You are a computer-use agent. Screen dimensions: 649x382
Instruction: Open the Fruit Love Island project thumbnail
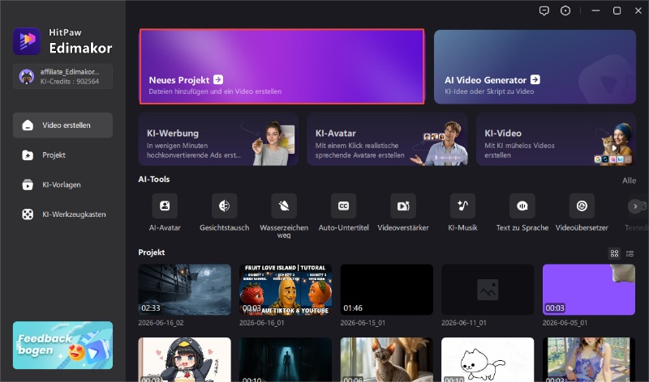pos(286,290)
